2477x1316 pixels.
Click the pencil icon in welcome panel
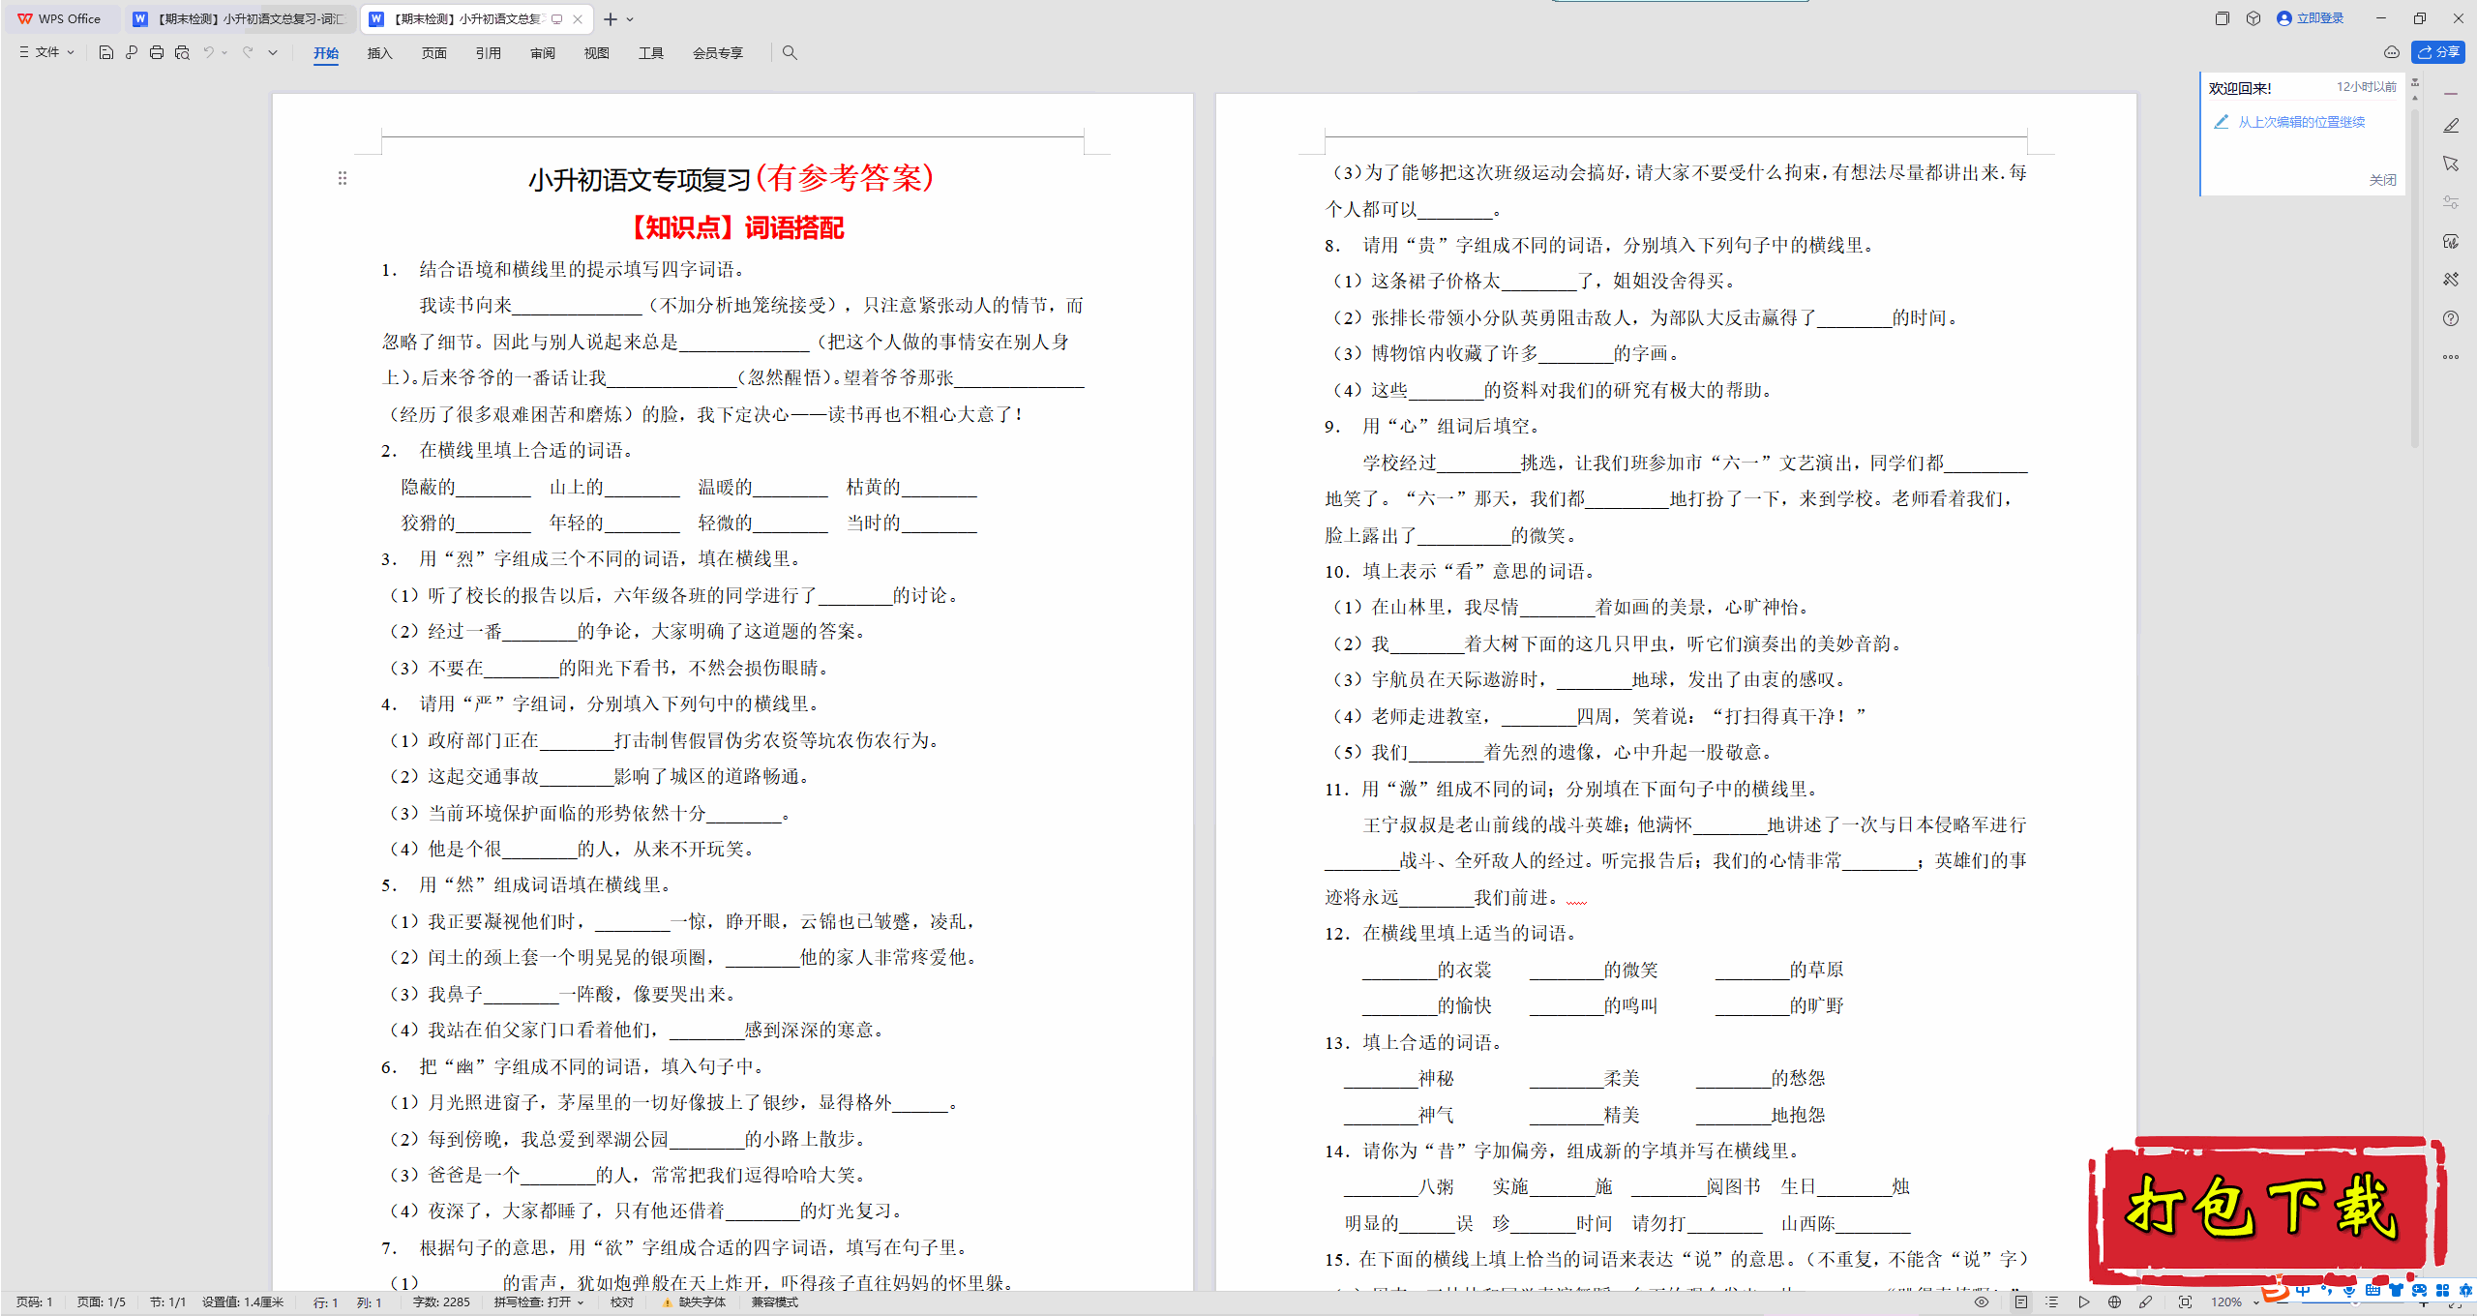(x=2222, y=122)
